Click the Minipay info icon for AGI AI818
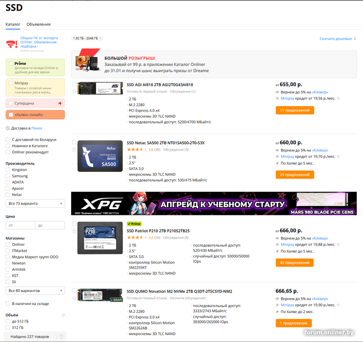363x342 pixels. (338, 98)
